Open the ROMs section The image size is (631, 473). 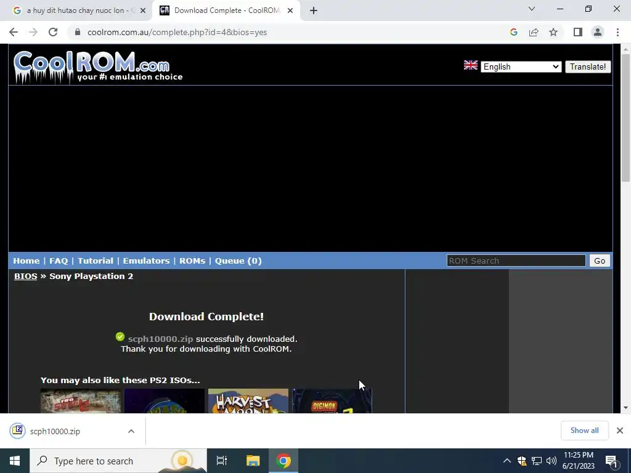pyautogui.click(x=192, y=261)
